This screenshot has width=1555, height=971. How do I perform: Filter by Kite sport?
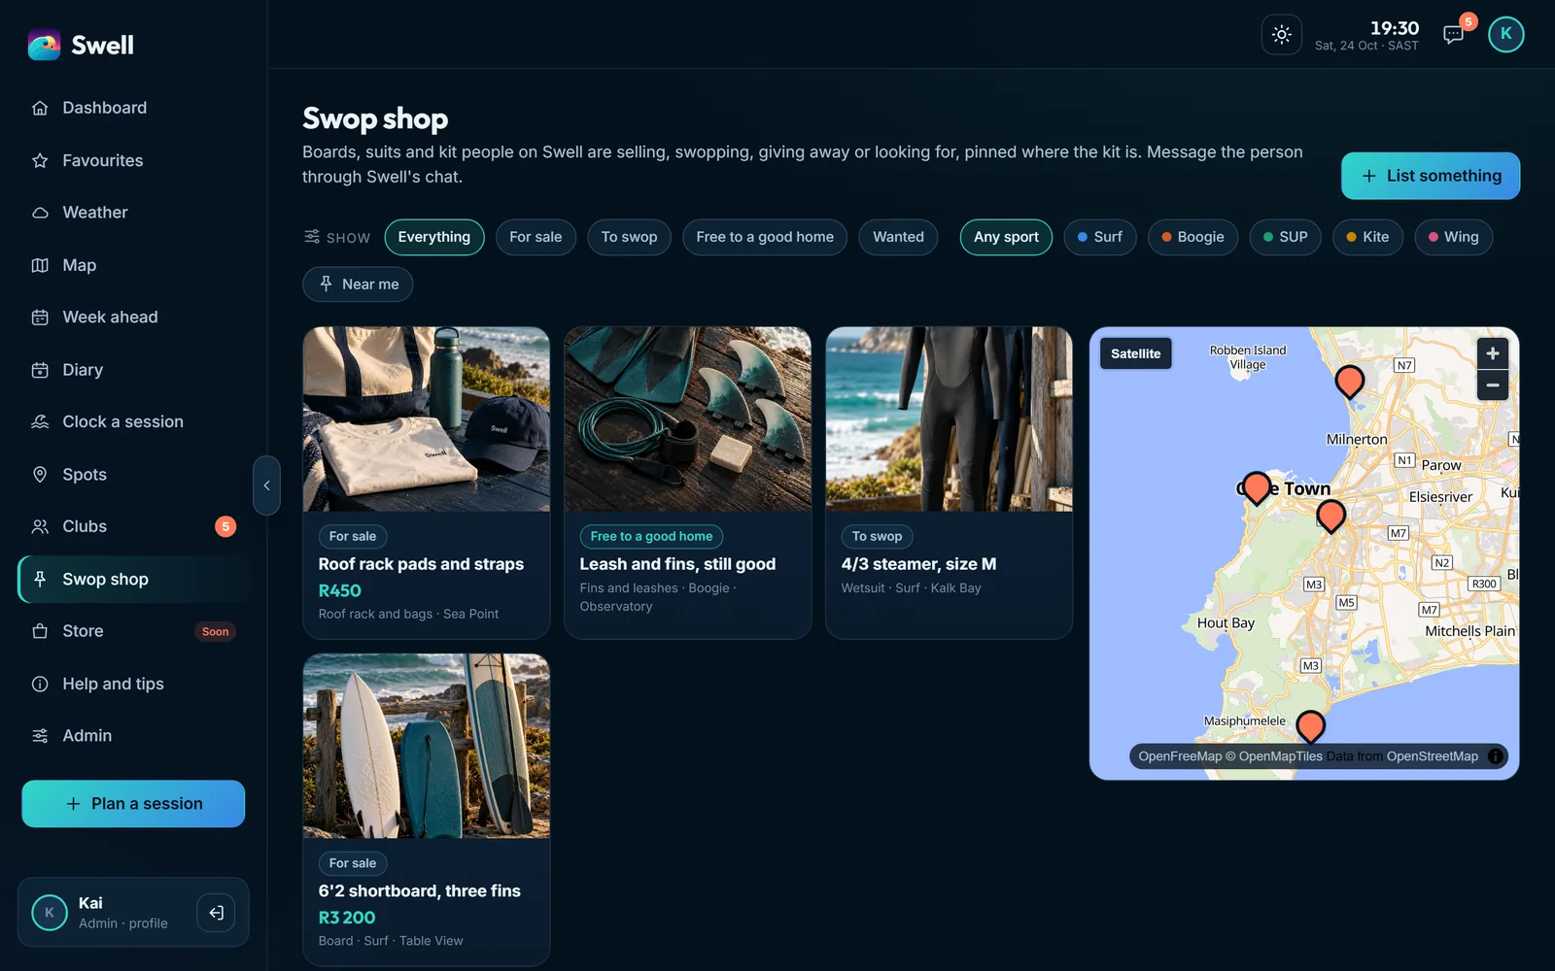pos(1367,237)
